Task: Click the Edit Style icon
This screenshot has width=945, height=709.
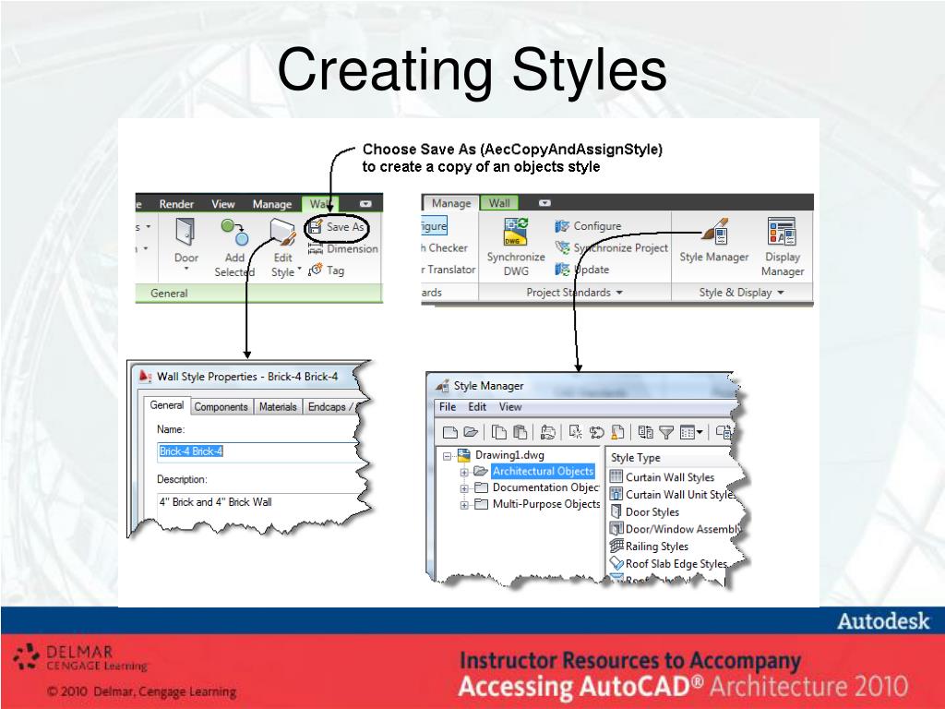Action: click(282, 233)
